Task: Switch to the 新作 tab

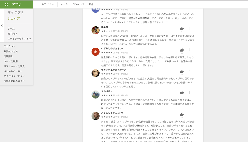Action: [91, 4]
